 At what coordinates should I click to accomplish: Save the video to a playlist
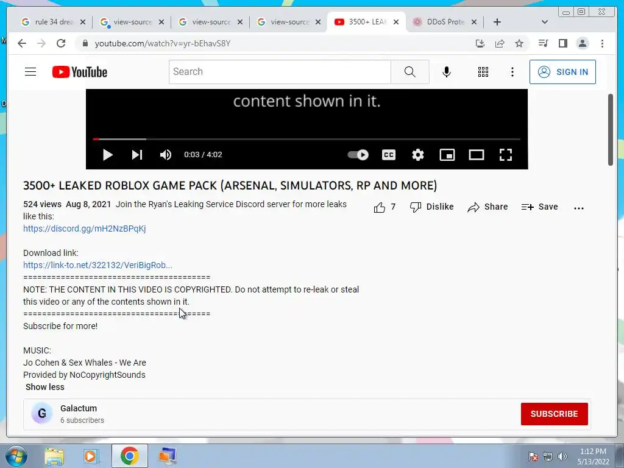[x=540, y=207]
